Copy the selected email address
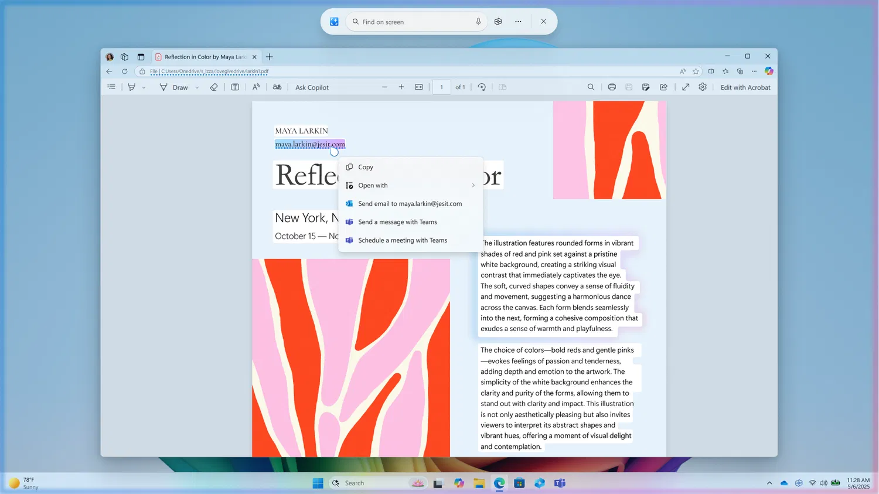Screen dimensions: 879x494 [x=364, y=167]
